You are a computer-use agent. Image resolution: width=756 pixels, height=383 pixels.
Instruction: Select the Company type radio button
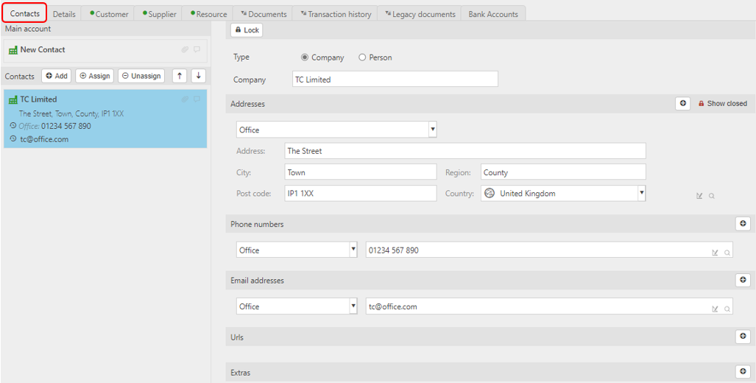click(304, 57)
